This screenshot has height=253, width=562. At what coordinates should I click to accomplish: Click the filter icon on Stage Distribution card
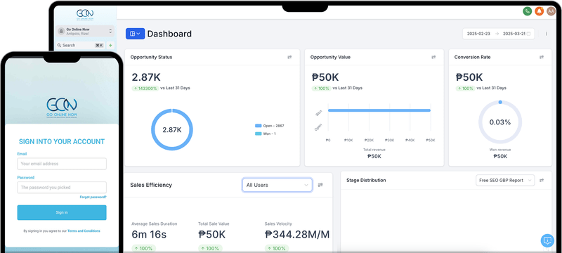(542, 180)
